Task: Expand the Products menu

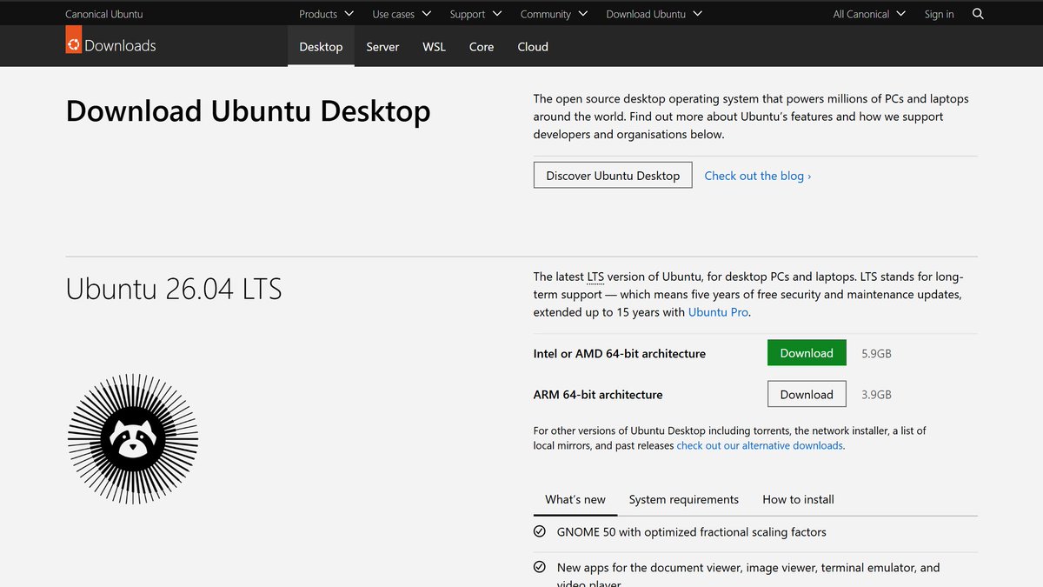Action: point(326,14)
